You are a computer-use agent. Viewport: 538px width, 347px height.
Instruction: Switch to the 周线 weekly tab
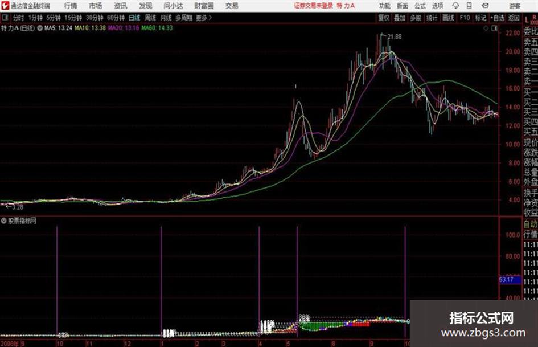point(150,18)
